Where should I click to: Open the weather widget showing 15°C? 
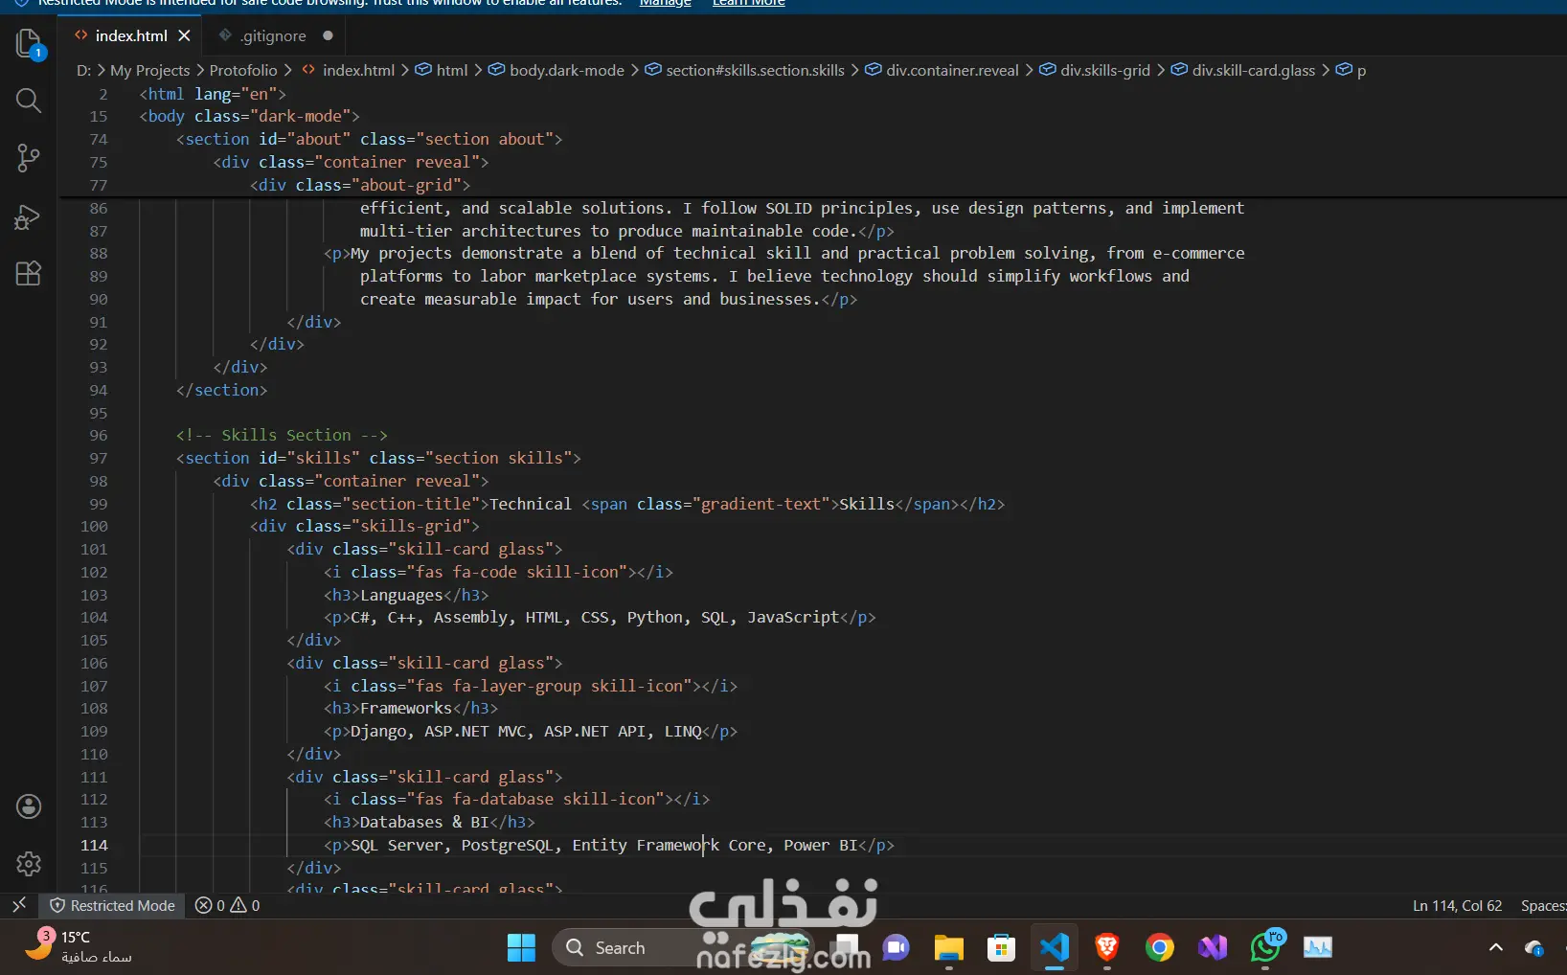pyautogui.click(x=77, y=946)
